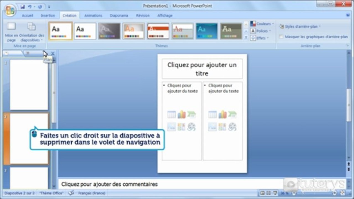Open Styles d'arrière-plan dropdown
354x199 pixels.
pyautogui.click(x=300, y=27)
